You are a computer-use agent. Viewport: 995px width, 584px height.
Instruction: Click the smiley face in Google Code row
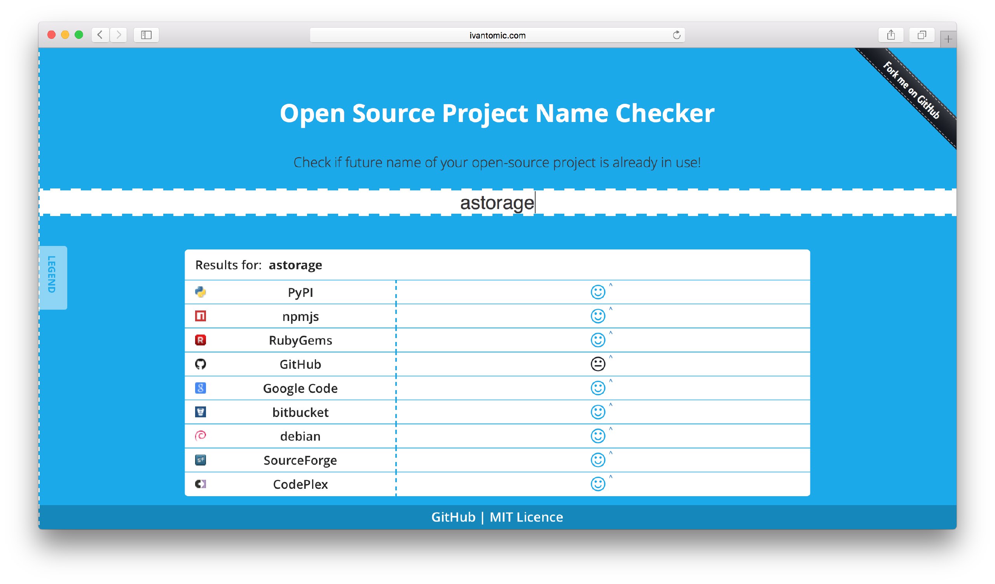click(x=598, y=388)
